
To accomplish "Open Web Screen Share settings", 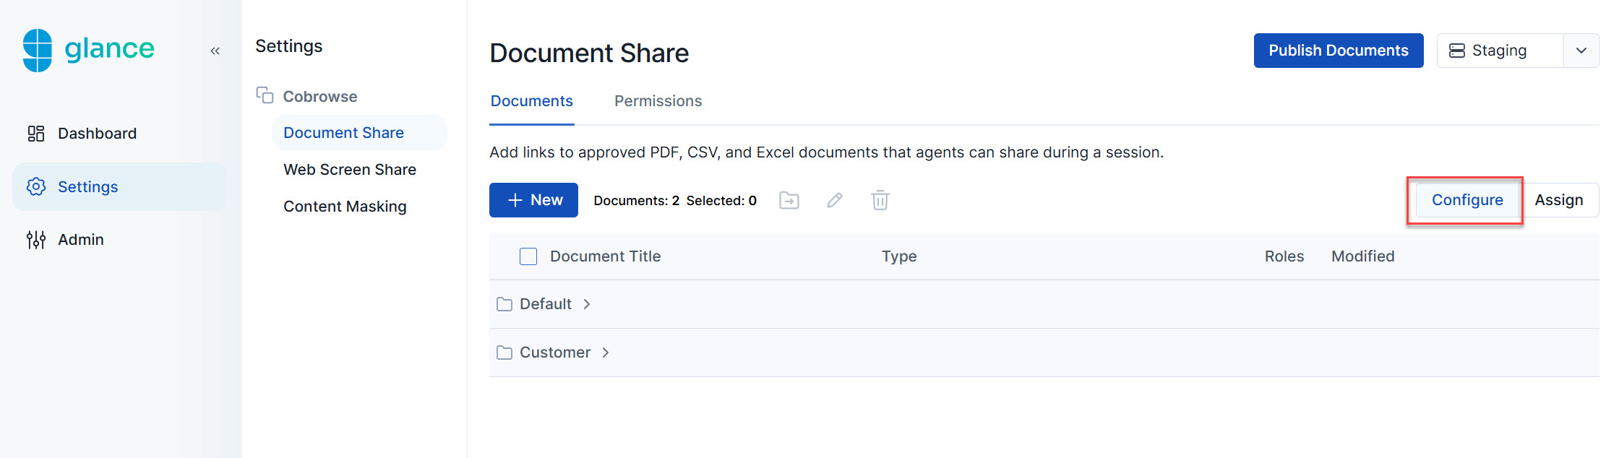I will pyautogui.click(x=350, y=170).
